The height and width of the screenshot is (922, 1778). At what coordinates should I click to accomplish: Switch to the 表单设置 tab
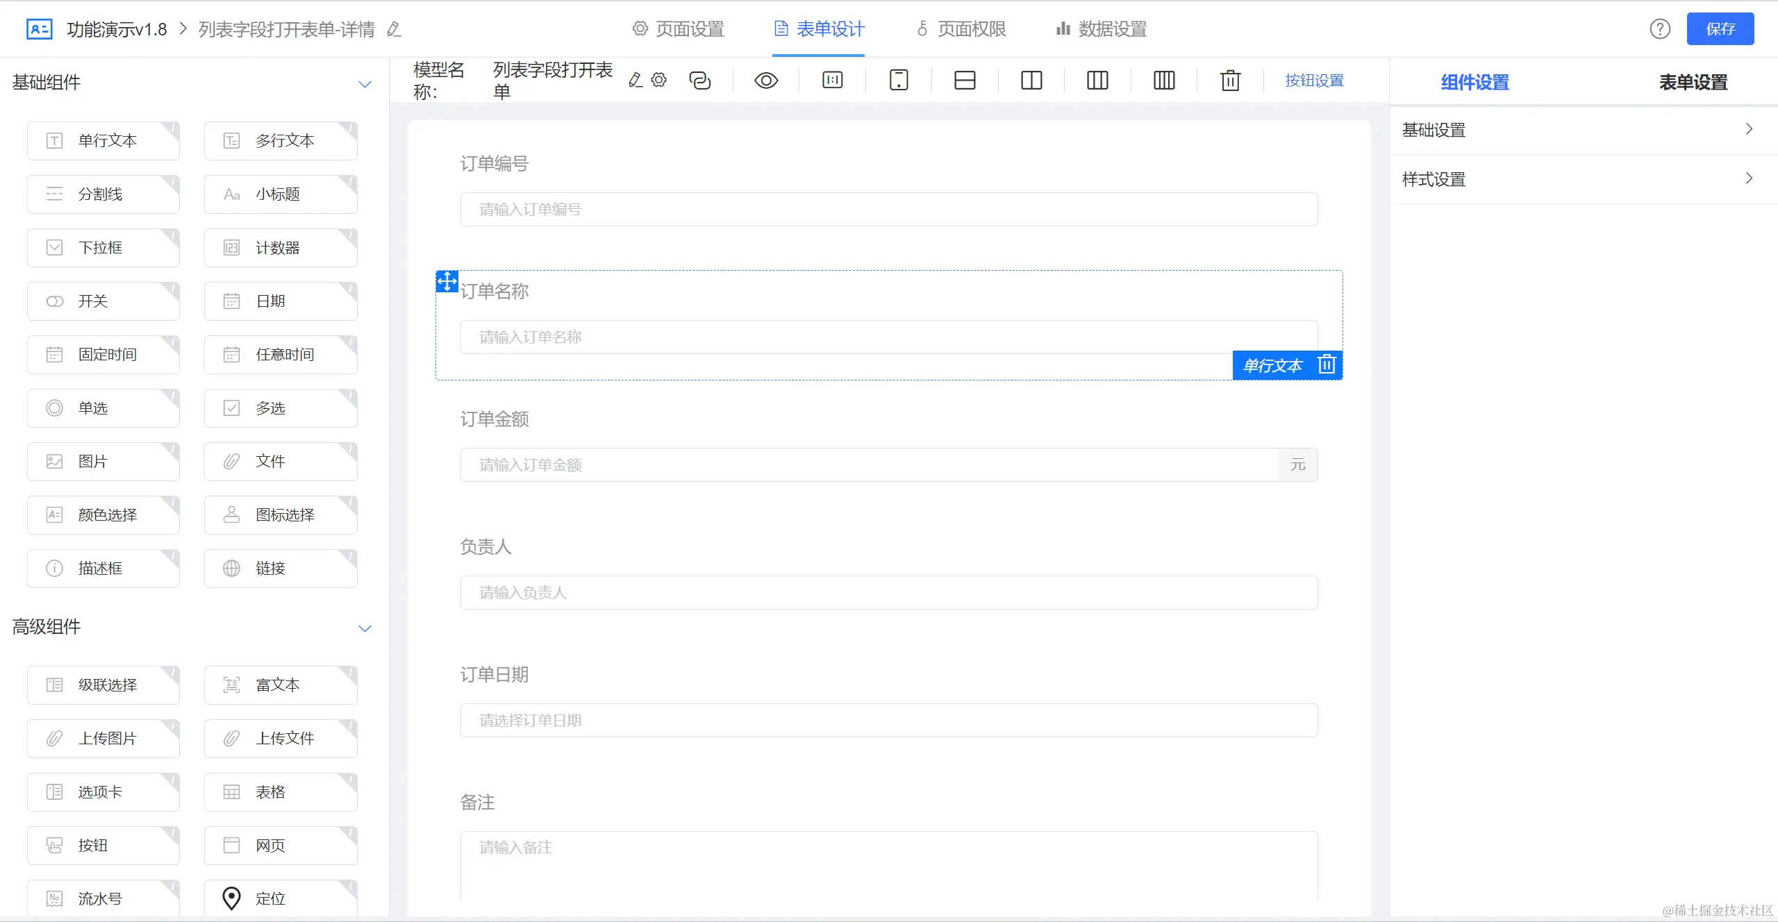[x=1693, y=83]
